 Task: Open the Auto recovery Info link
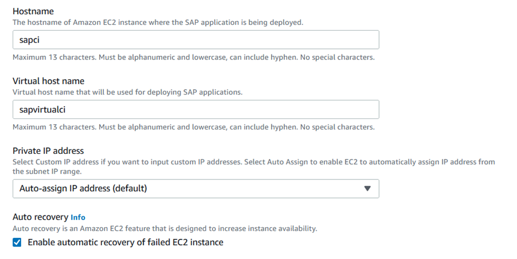(78, 217)
